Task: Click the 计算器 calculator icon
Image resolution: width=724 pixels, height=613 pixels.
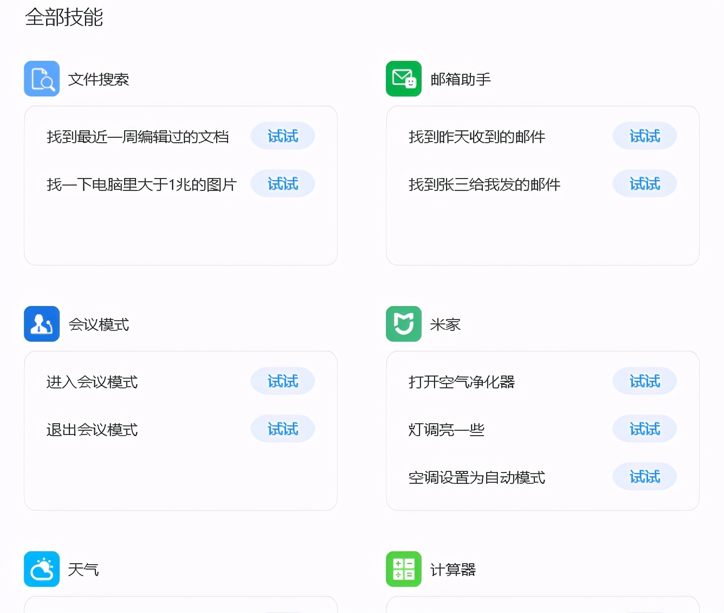Action: pyautogui.click(x=403, y=569)
